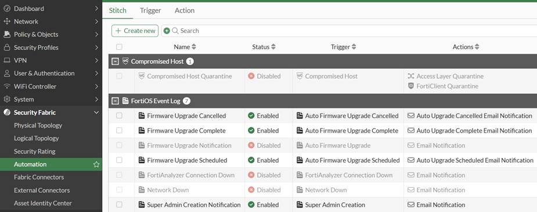
Task: Click the Automation favorite star icon
Action: 96,165
